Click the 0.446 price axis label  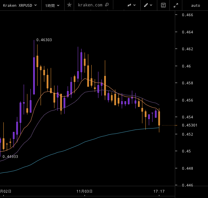tap(187, 185)
